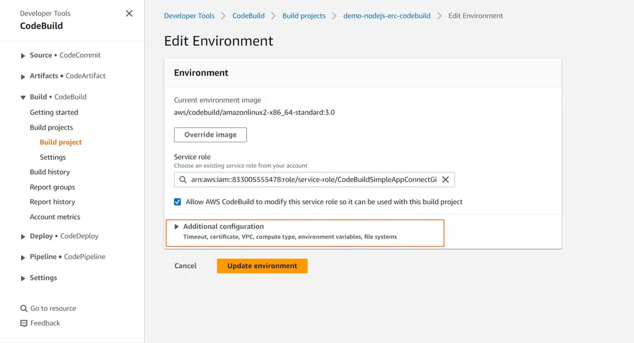Expand the Artifacts CodeArtifact section

[x=23, y=76]
